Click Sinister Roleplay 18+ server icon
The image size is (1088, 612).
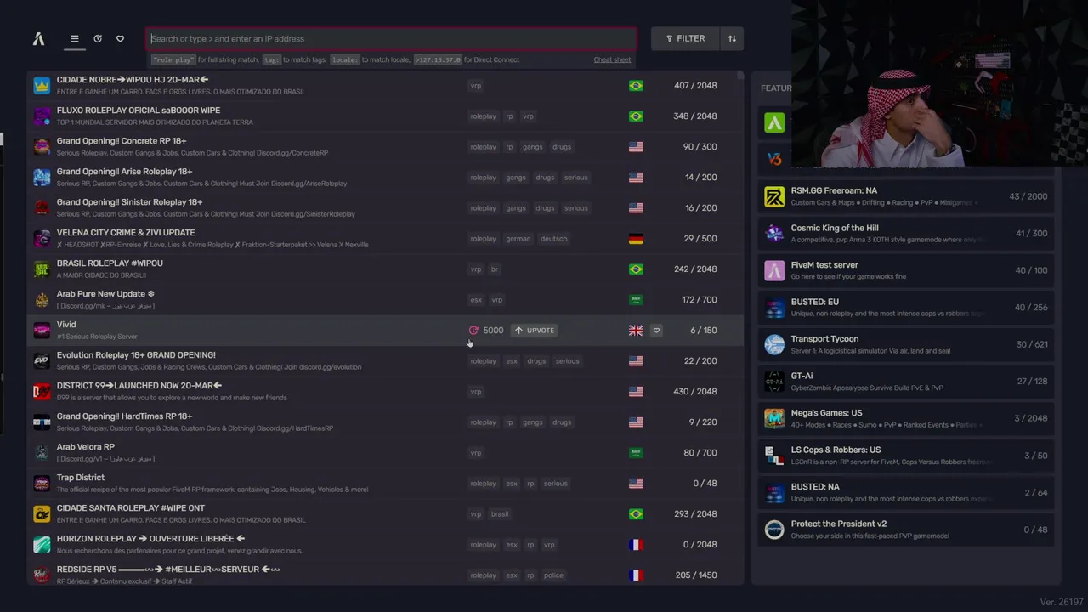coord(42,207)
